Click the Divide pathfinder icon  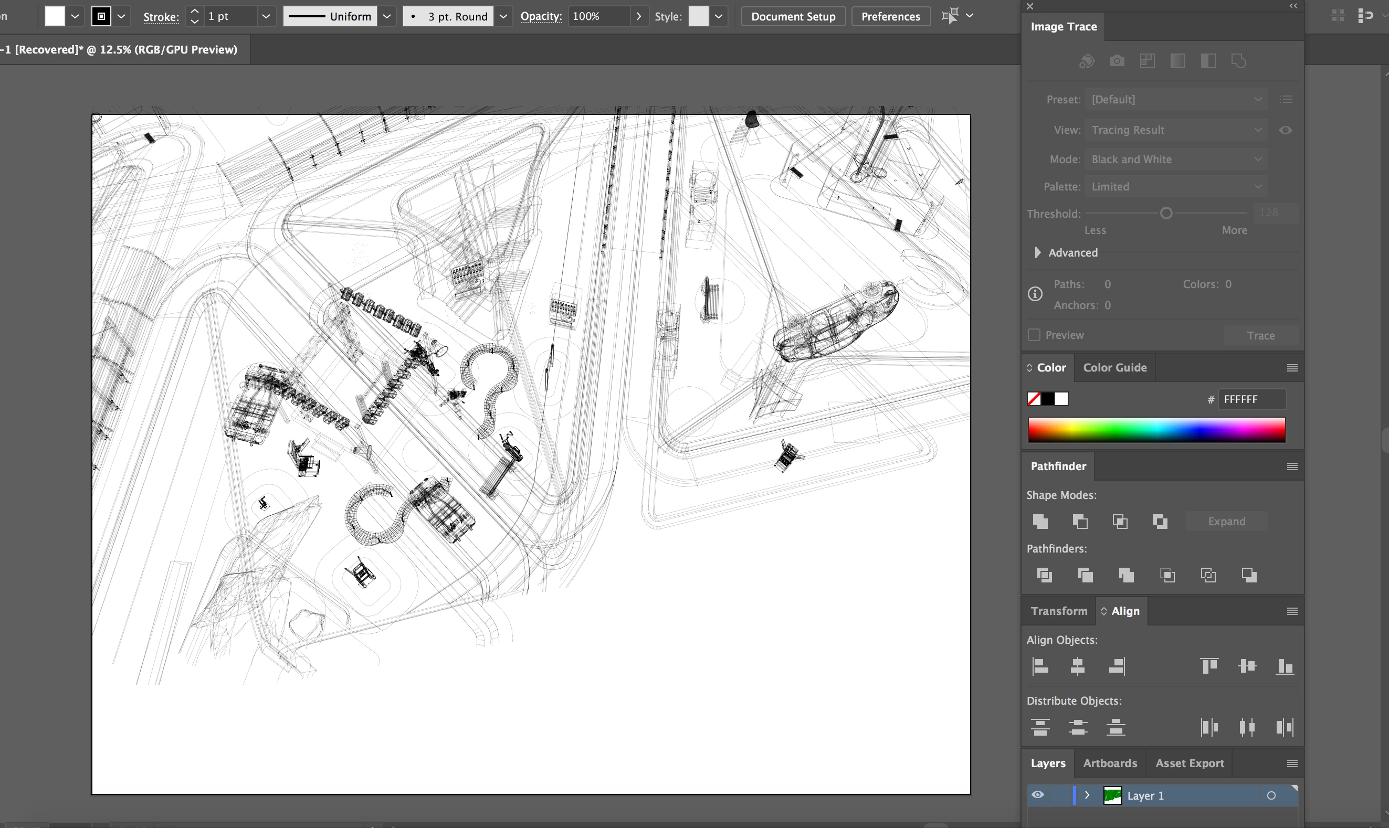[x=1044, y=575]
